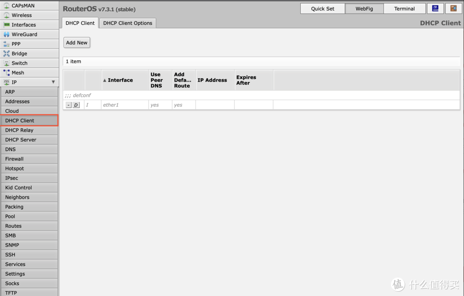This screenshot has height=296, width=464.
Task: Click the Switch menu icon
Action: (6, 63)
